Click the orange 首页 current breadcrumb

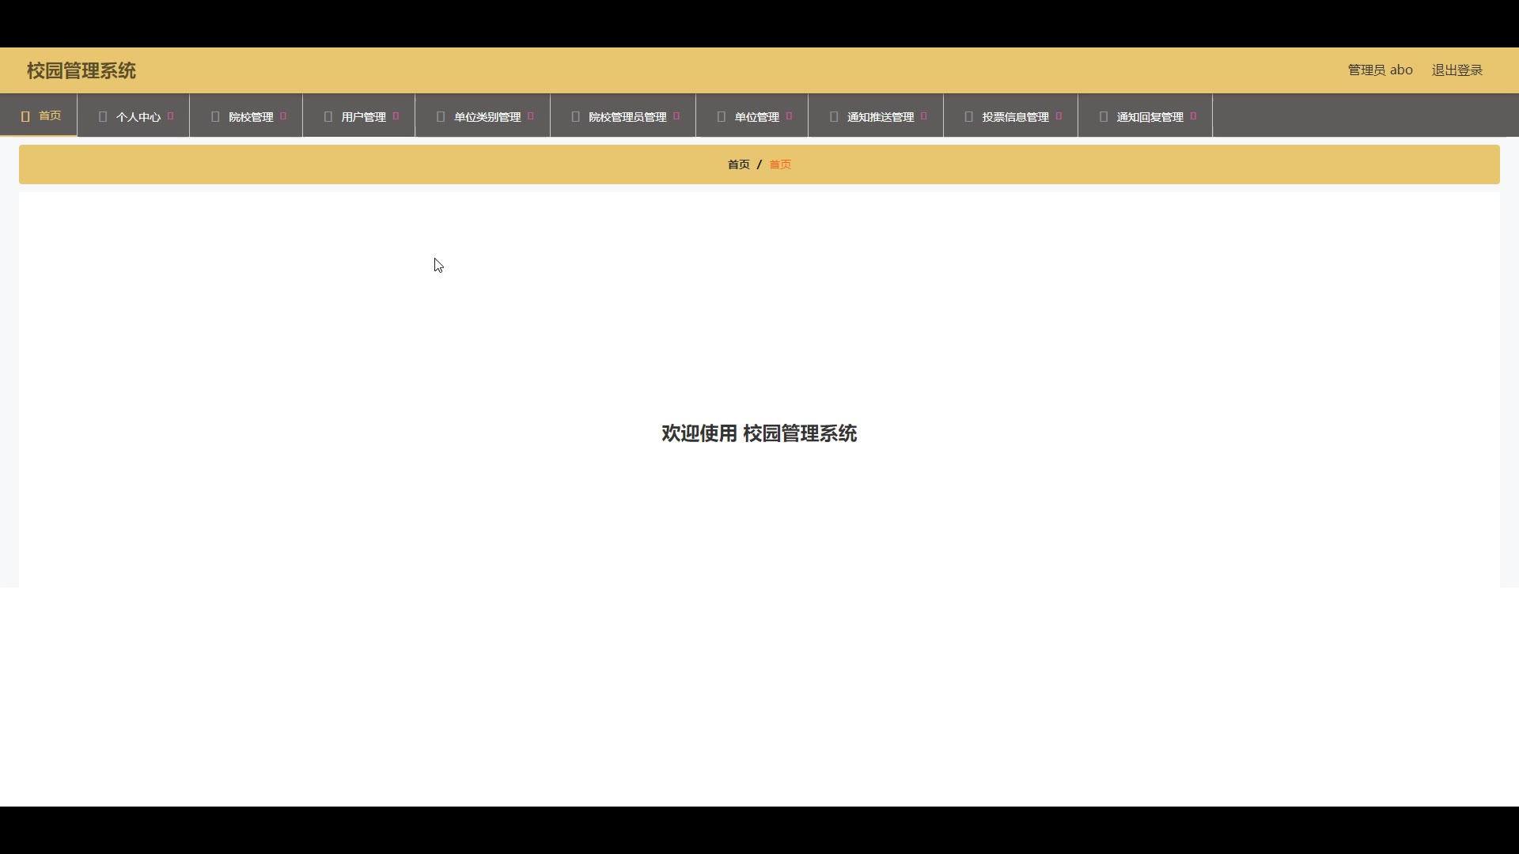tap(780, 164)
